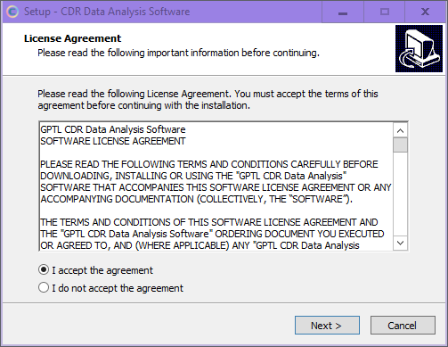Click the license scrollbar thumb
The height and width of the screenshot is (347, 448).
point(400,145)
